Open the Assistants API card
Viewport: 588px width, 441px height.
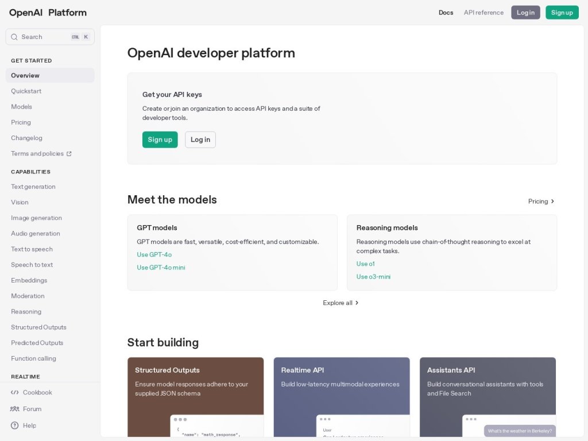[x=488, y=397]
